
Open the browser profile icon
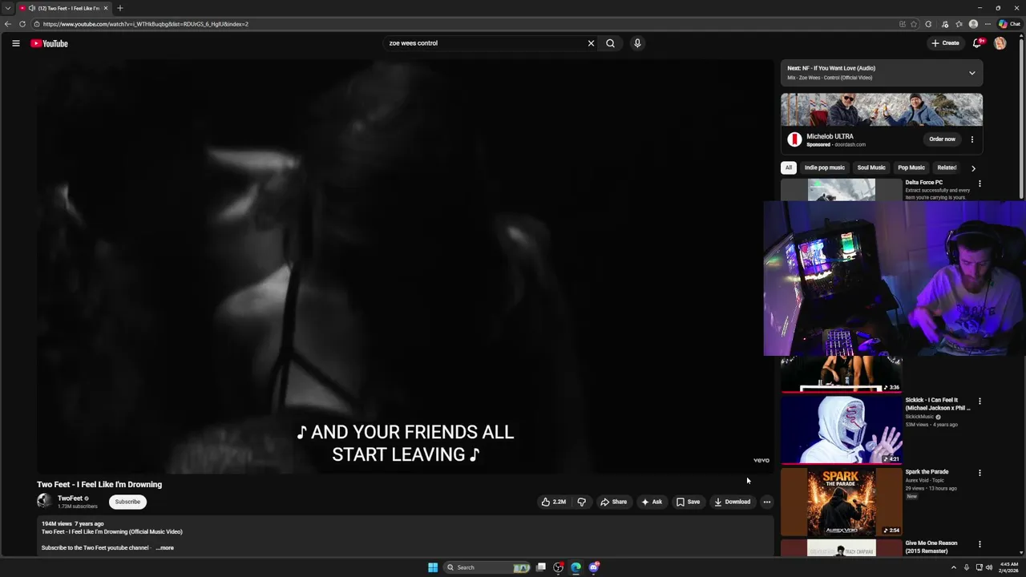973,24
